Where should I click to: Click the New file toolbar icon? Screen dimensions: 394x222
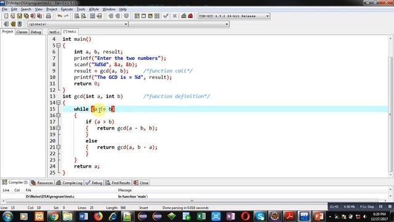(x=6, y=16)
